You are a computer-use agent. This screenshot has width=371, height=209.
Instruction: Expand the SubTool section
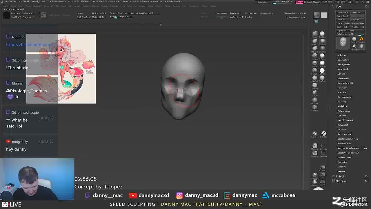pyautogui.click(x=342, y=55)
